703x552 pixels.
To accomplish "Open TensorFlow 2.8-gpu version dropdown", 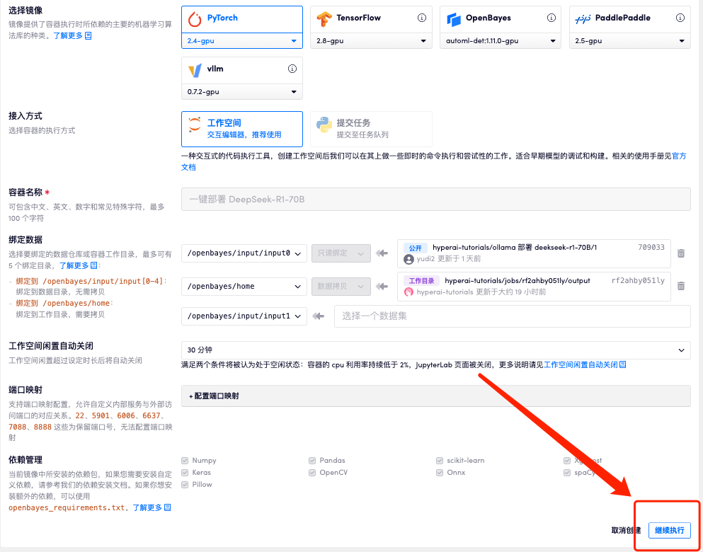I will point(371,41).
